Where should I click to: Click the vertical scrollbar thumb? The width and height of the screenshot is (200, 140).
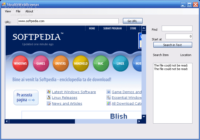click(144, 32)
